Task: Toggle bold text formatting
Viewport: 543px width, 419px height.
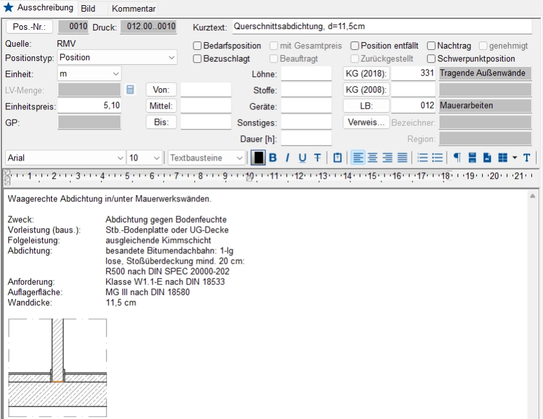Action: click(x=272, y=158)
